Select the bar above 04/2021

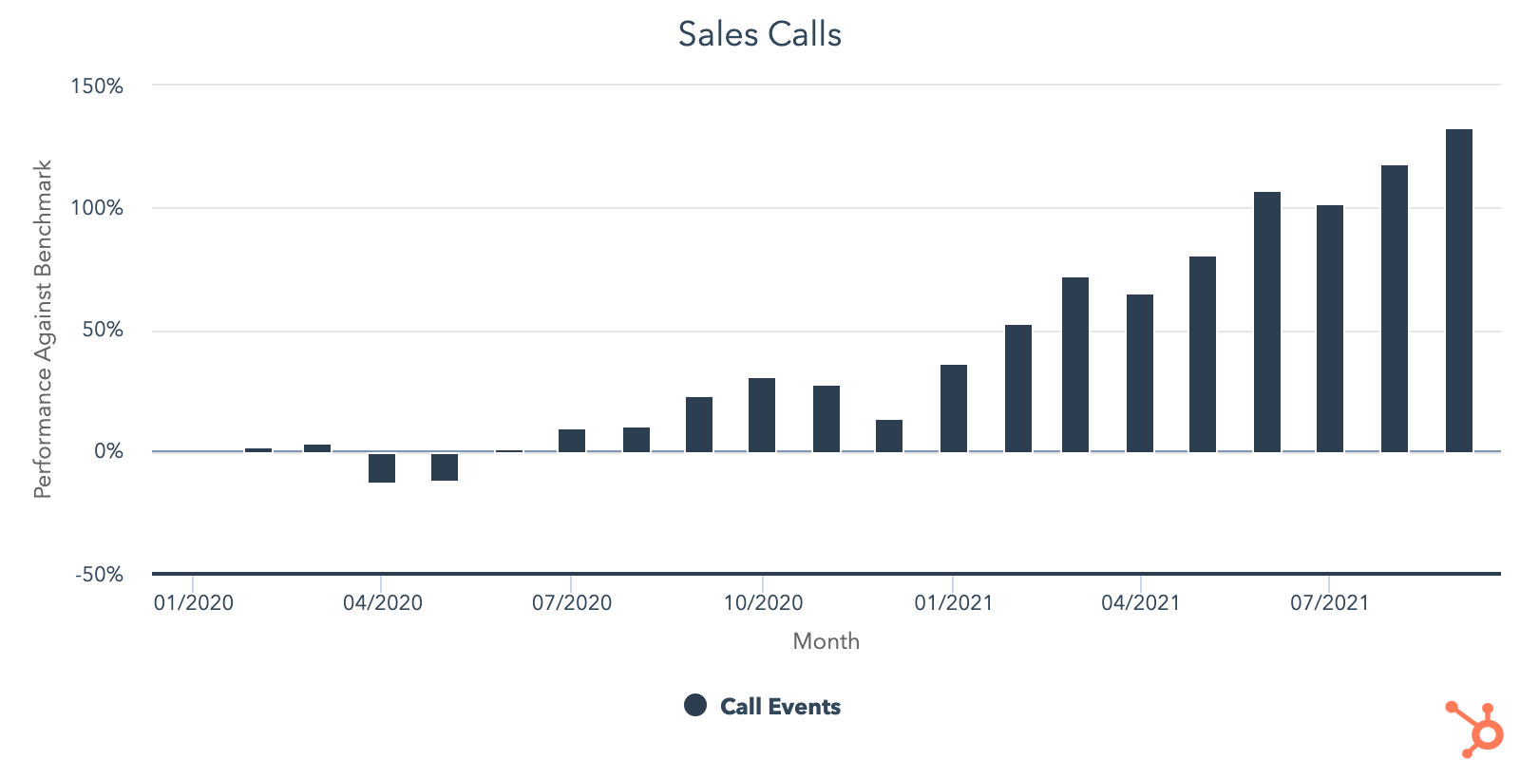pyautogui.click(x=1140, y=373)
